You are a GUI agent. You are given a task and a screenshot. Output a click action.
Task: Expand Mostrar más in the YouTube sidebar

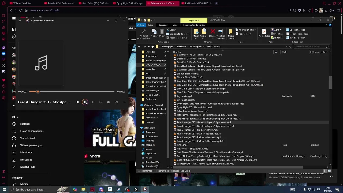[27, 167]
